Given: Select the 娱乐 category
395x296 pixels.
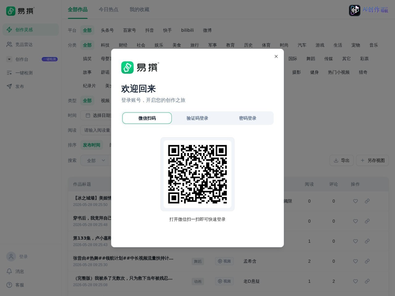Looking at the screenshot, I should click(x=159, y=45).
